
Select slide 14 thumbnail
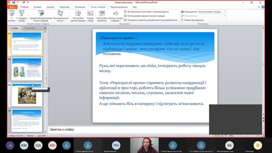click(27, 69)
